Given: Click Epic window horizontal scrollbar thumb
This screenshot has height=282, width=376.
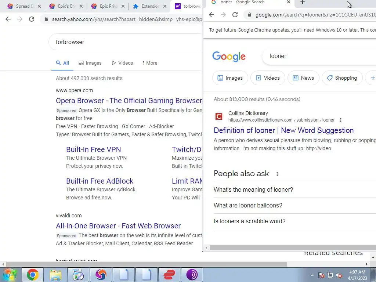Looking at the screenshot, I should point(147,264).
